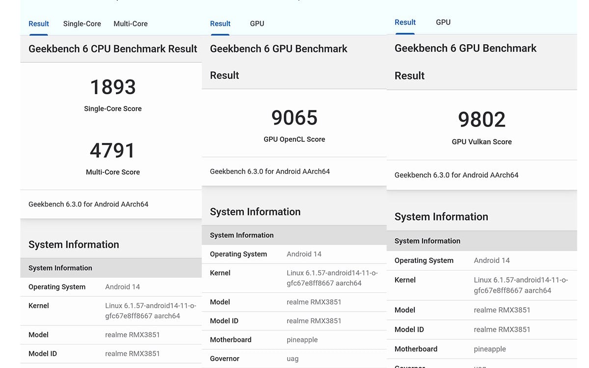This screenshot has height=368, width=589.
Task: Click the large 'System Information' heading in OpenCL panel
Action: [x=255, y=211]
